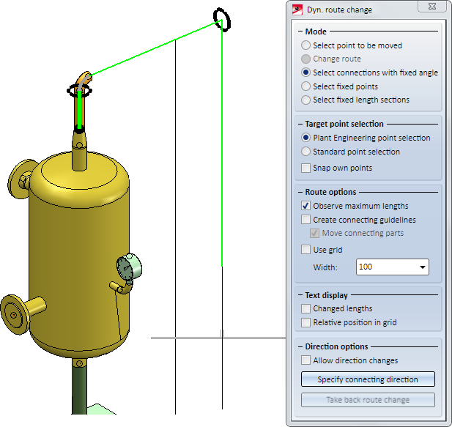
Task: Open the grid Width dropdown arrow
Action: click(x=422, y=267)
